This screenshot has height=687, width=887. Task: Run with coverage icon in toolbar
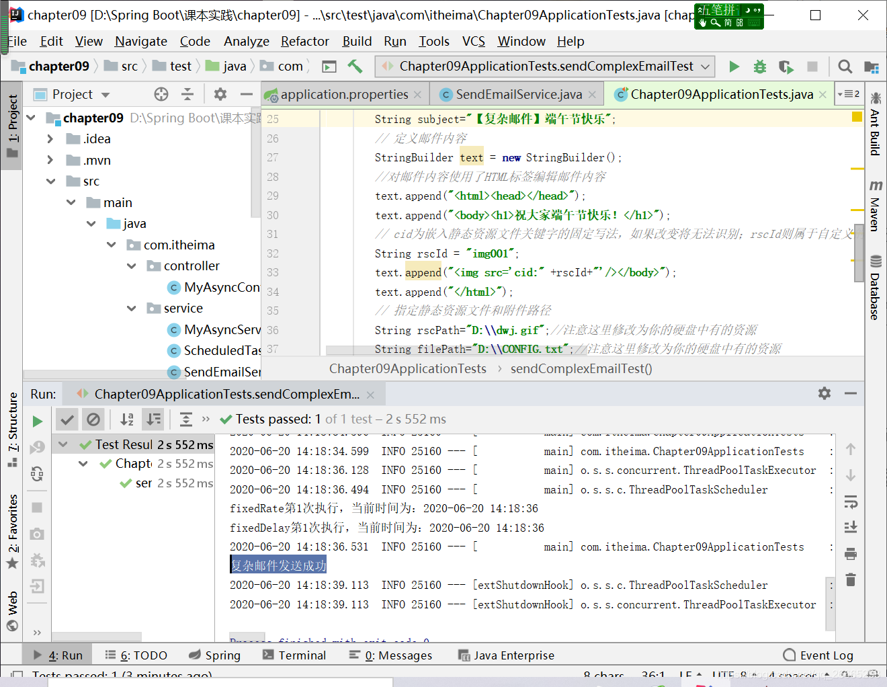pyautogui.click(x=786, y=67)
